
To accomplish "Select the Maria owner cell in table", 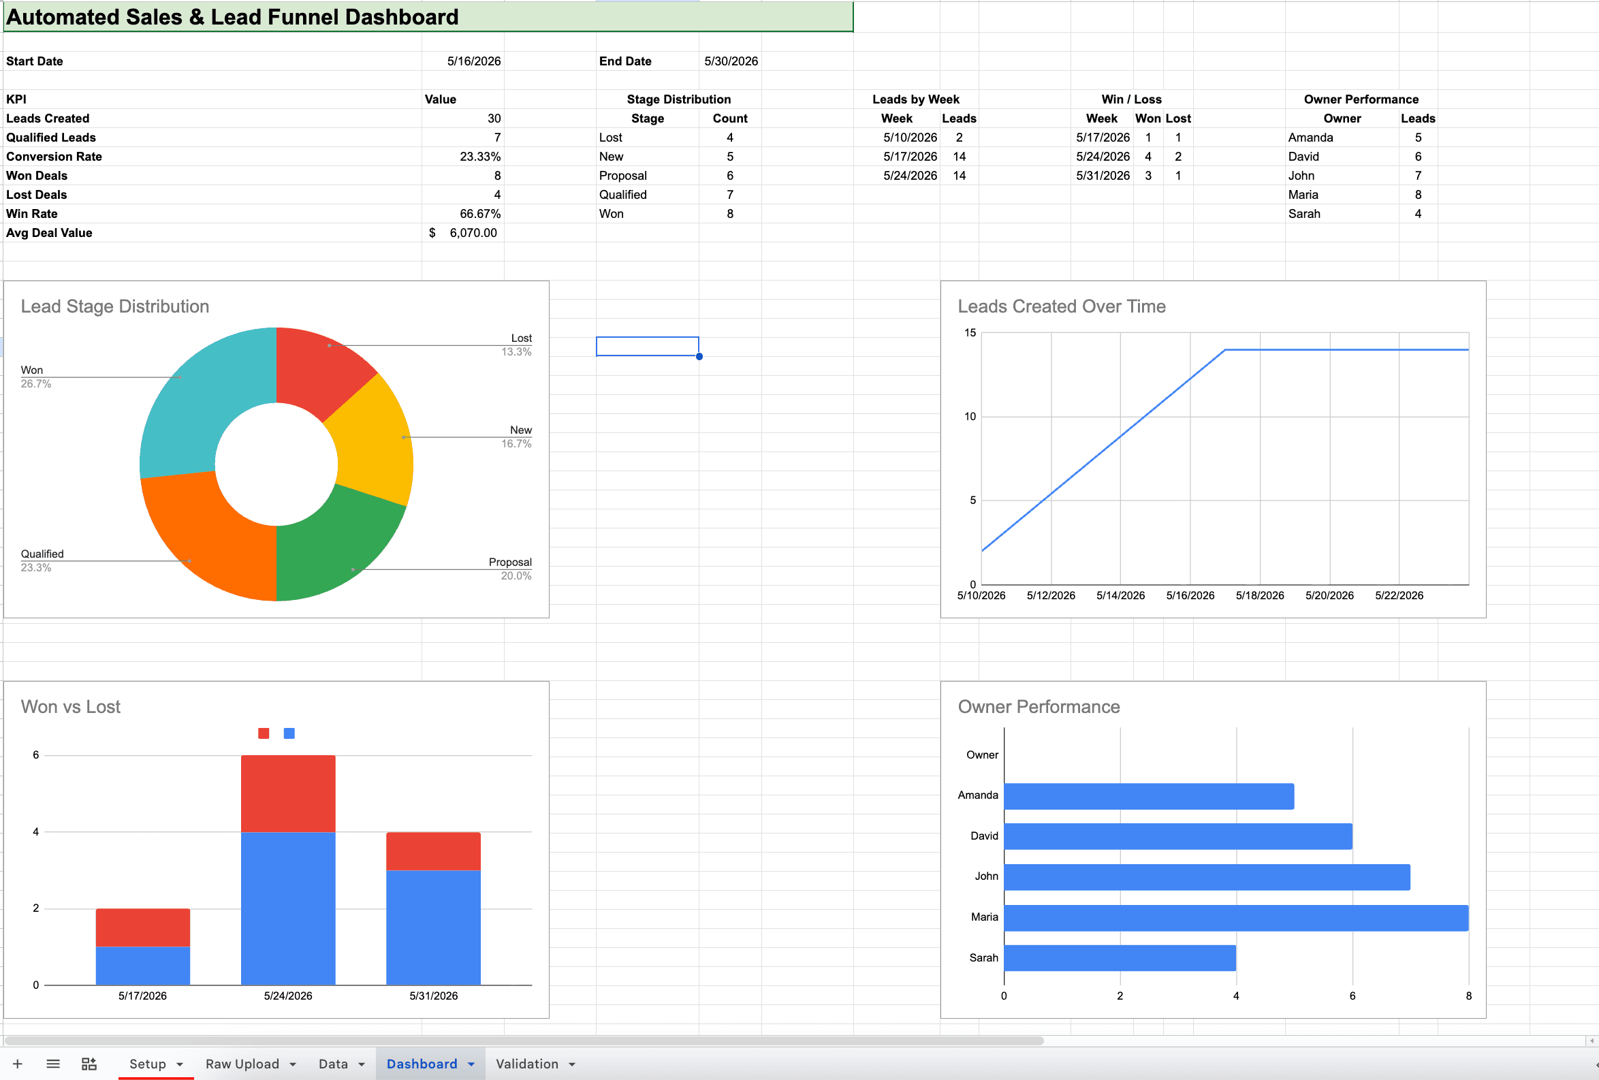I will (x=1342, y=195).
